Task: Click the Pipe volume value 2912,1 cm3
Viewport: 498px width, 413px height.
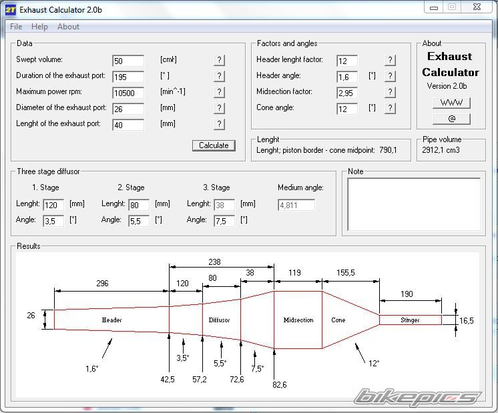Action: [441, 150]
